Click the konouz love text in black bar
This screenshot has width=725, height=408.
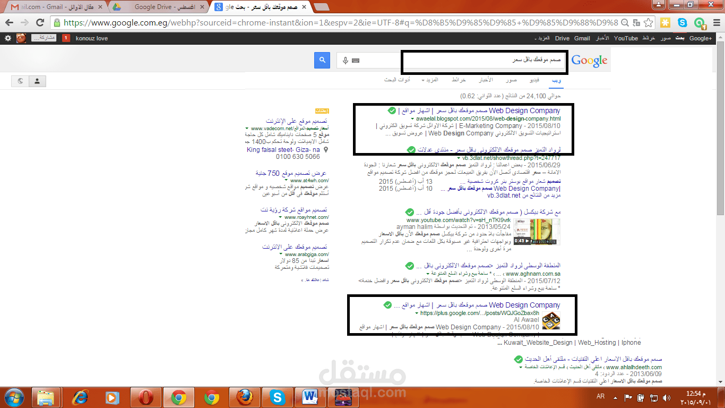click(x=92, y=38)
